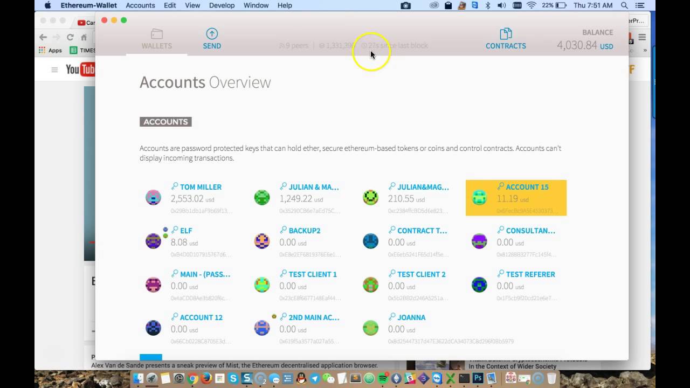The height and width of the screenshot is (388, 690).
Task: Open Google Chrome from the Dock
Action: click(x=192, y=379)
